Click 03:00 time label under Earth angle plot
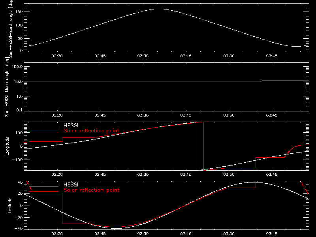This screenshot has height=237, width=316. (143, 56)
